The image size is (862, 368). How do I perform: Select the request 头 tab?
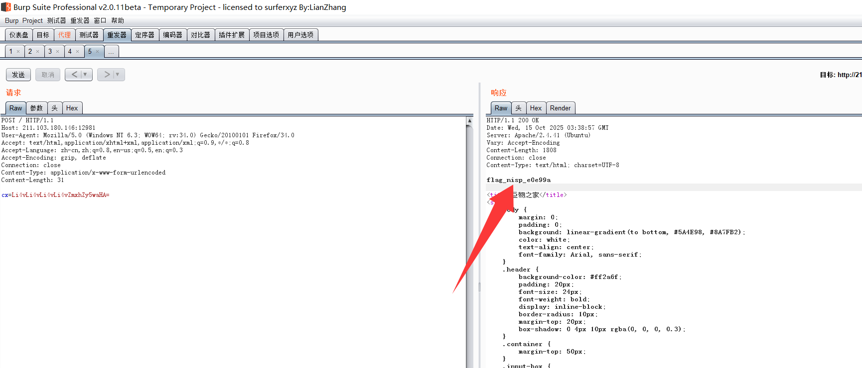(x=54, y=108)
